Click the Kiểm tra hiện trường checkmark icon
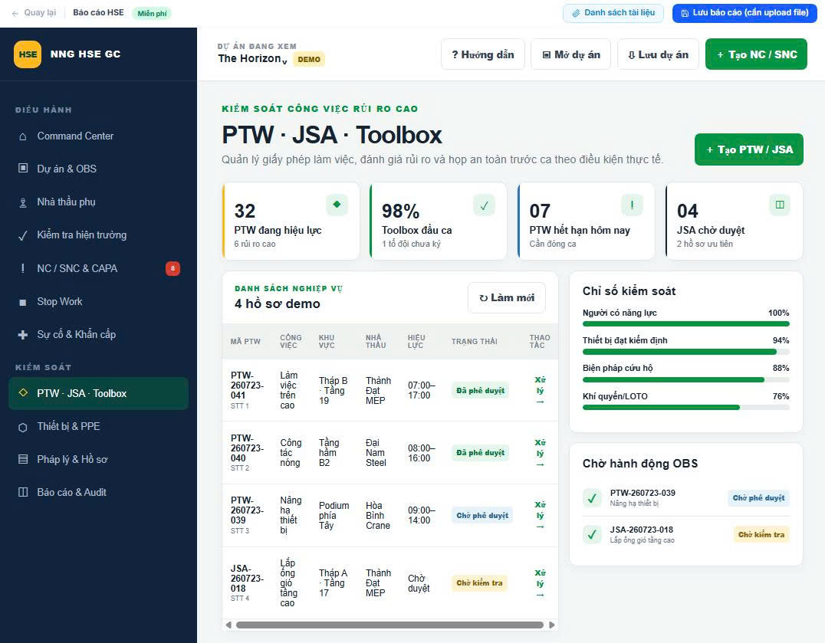The image size is (825, 643). coord(23,235)
